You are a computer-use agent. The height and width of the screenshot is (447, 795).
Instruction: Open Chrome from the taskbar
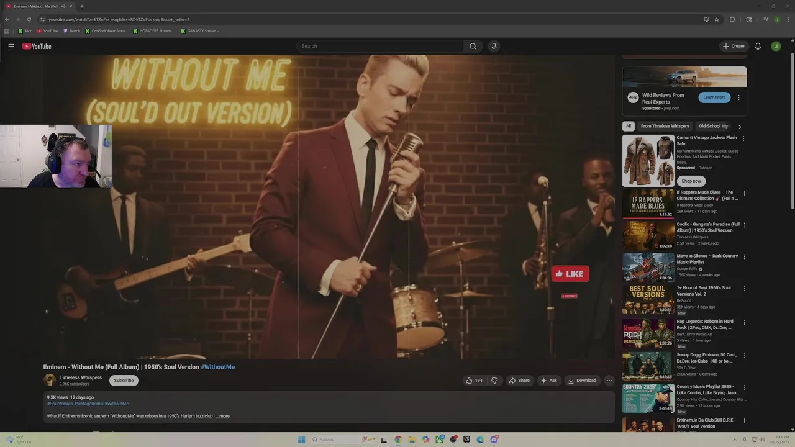pos(398,440)
